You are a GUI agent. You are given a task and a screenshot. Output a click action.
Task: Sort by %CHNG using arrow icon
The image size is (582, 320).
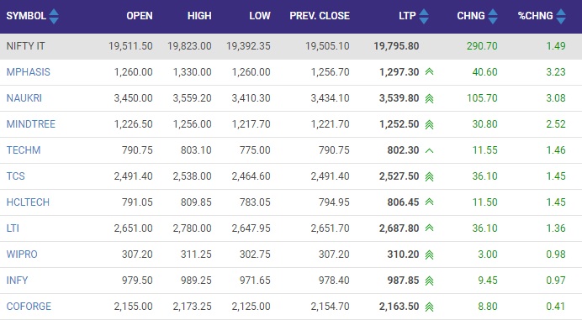click(561, 16)
